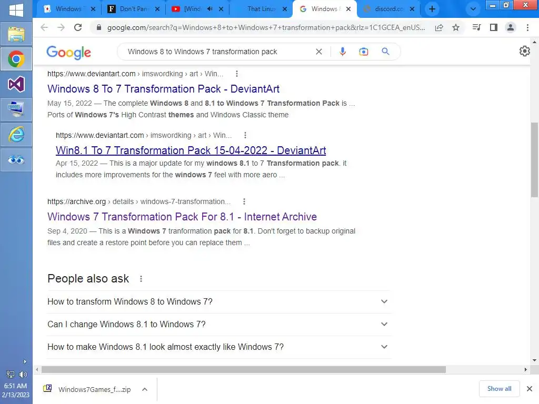Image resolution: width=539 pixels, height=404 pixels.
Task: Open Win8.1 To 7 Transformation Pack 15-04-2022 link
Action: click(x=191, y=150)
